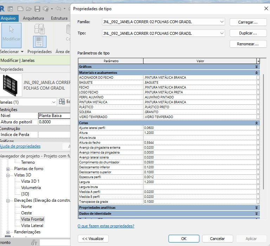Viewport: 270px width, 246px height.
Task: Select the Modificar cursor tool
Action: pyautogui.click(x=11, y=35)
